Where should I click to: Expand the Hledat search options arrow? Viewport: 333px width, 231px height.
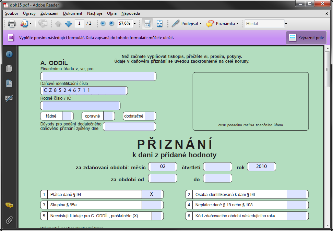click(x=286, y=24)
